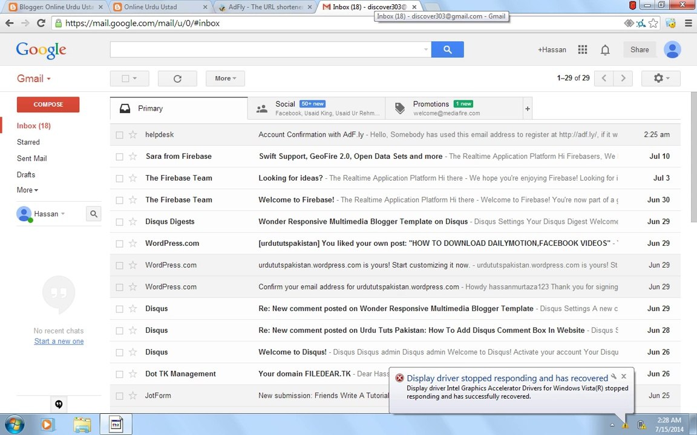697x435 pixels.
Task: Click the refresh inbox button
Action: click(177, 79)
